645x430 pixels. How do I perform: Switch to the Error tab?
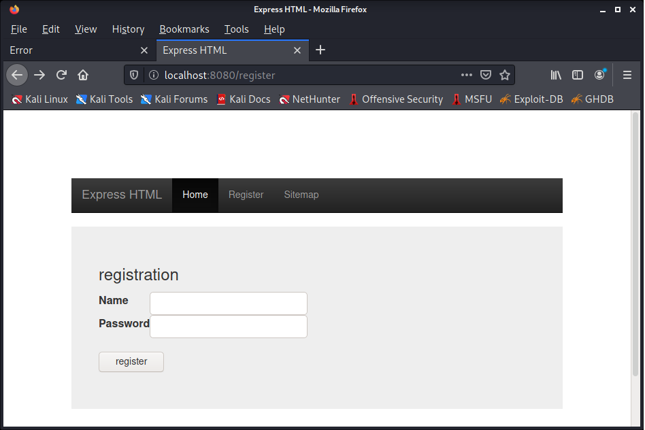[78, 50]
